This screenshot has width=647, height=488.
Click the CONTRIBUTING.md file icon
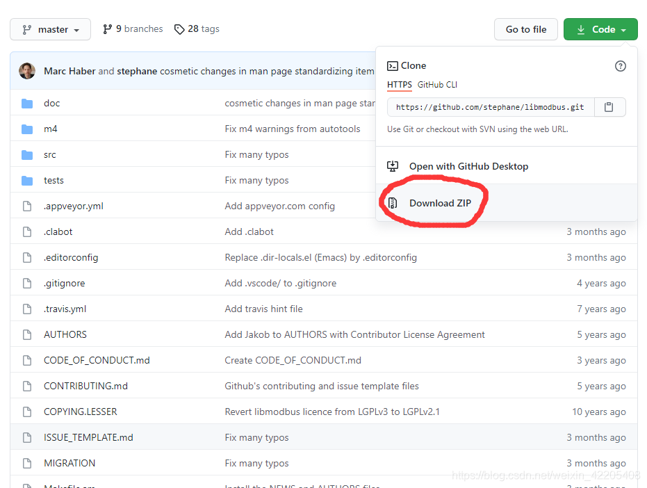(27, 386)
